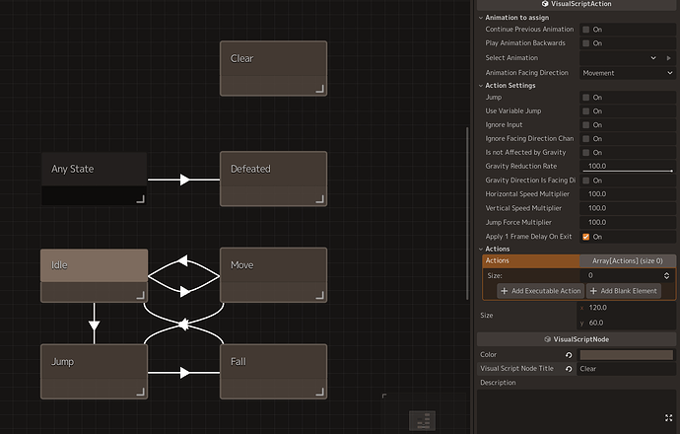Click the Actions Size value field
Screen dimensions: 680x434
click(x=622, y=275)
